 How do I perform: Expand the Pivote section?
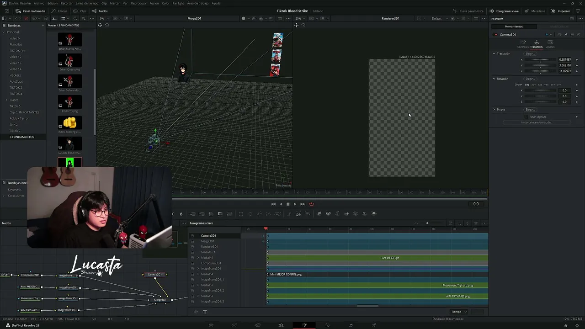[x=494, y=110]
